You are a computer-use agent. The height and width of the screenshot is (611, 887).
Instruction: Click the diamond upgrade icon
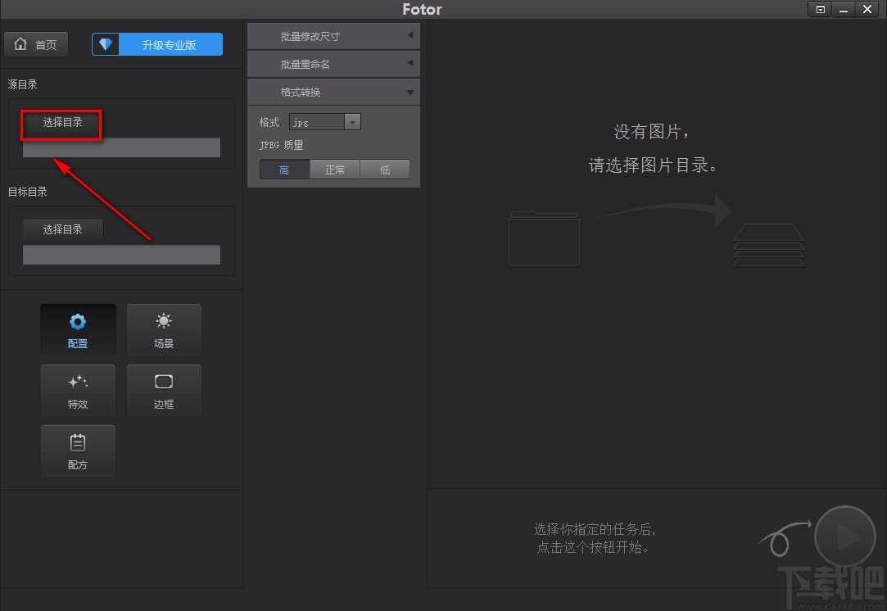coord(106,43)
